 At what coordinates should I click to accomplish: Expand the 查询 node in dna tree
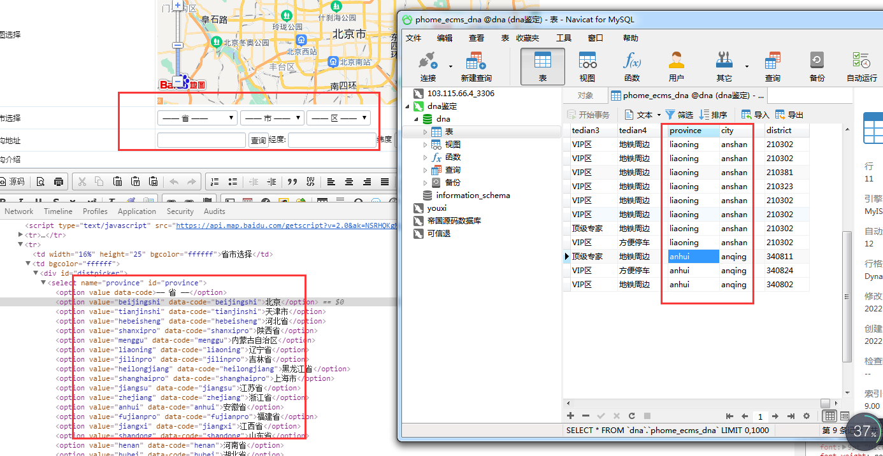tap(426, 170)
